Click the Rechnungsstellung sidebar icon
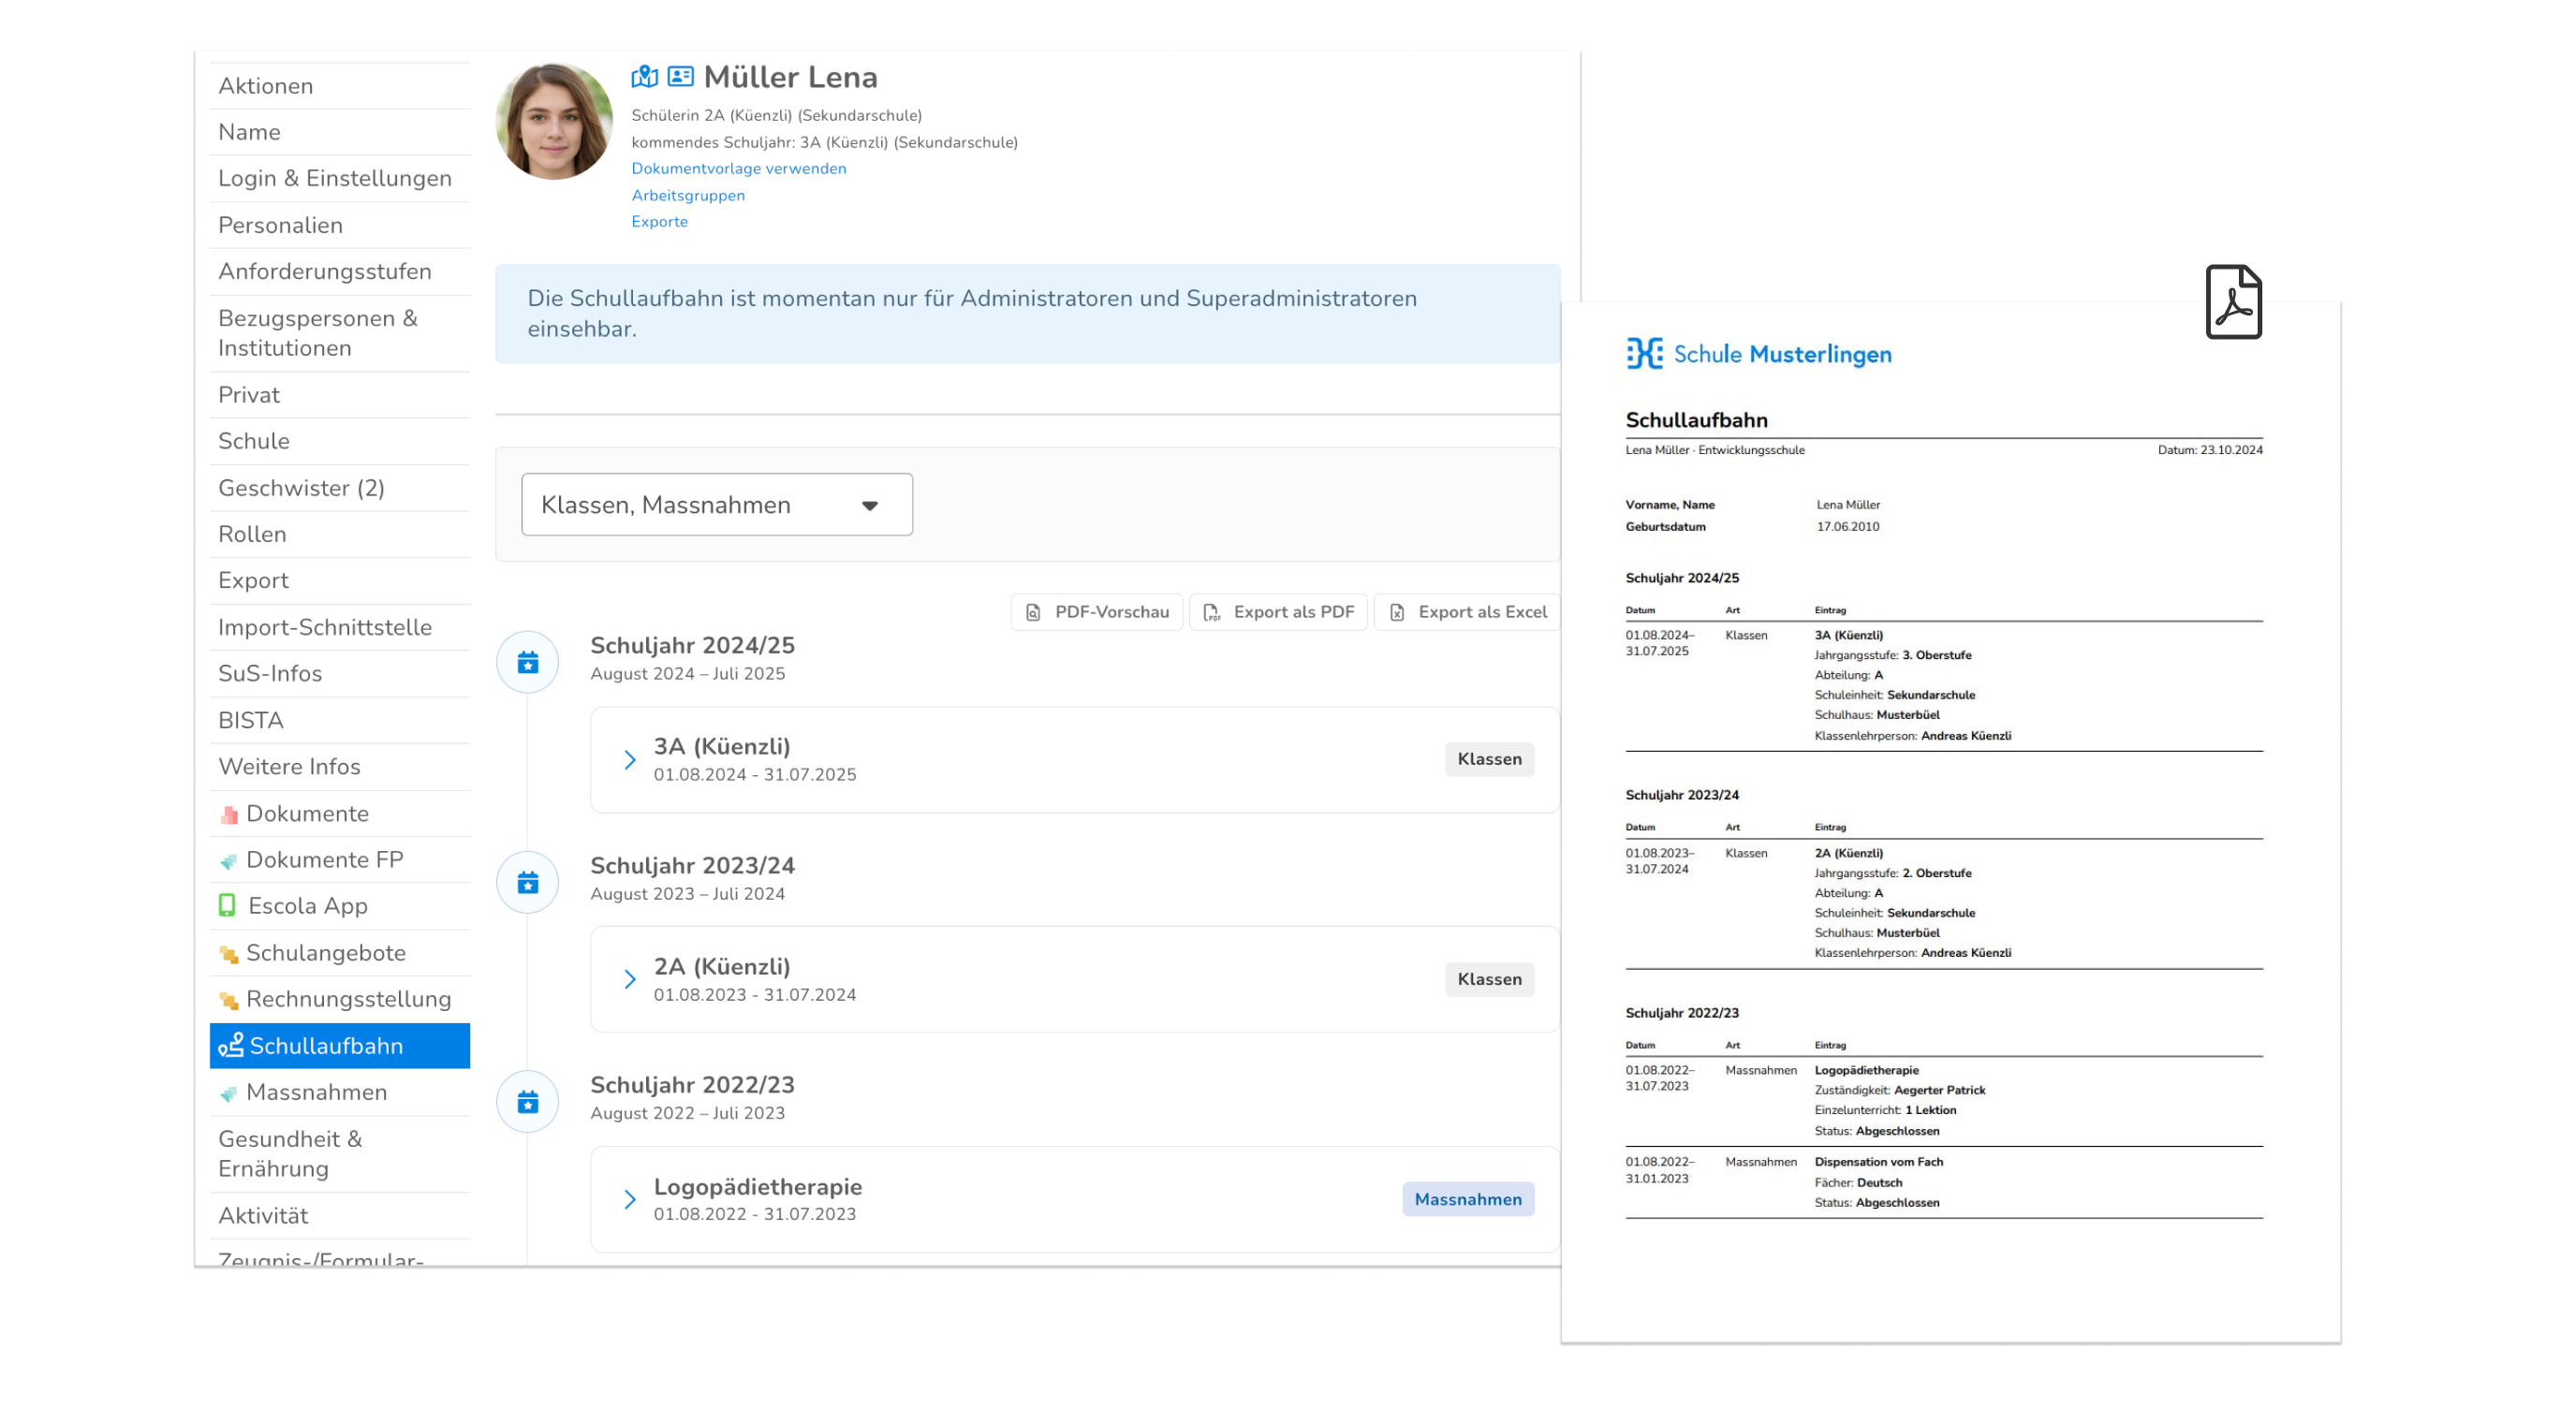Screen dimensions: 2576x1408 [229, 999]
